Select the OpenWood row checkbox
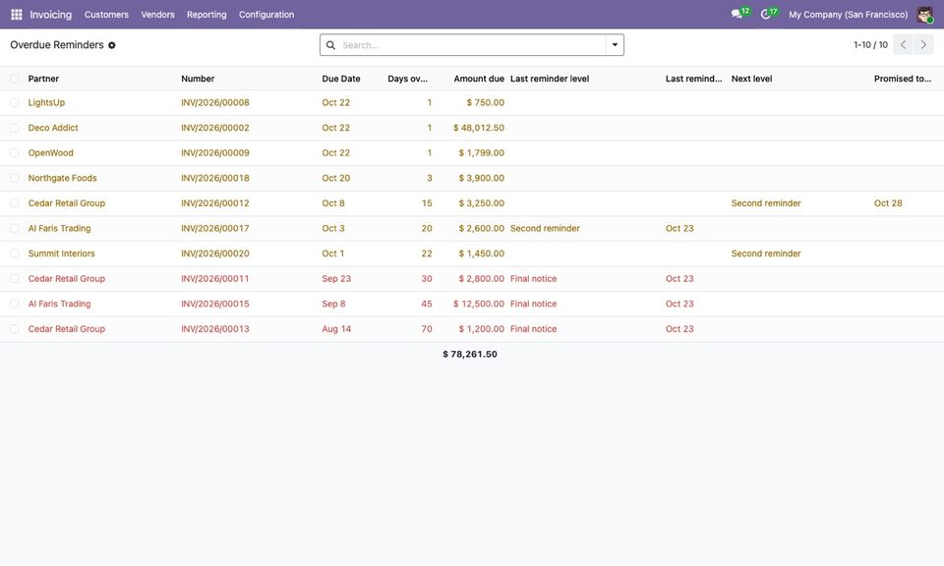This screenshot has height=566, width=944. [15, 152]
